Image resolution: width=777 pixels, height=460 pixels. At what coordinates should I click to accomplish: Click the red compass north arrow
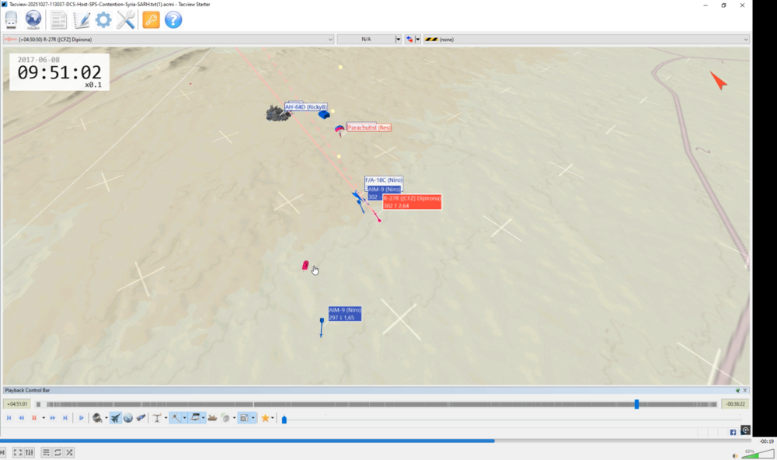(x=719, y=80)
